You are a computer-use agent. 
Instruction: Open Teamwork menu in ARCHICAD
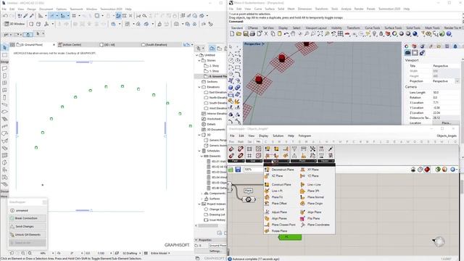click(76, 9)
